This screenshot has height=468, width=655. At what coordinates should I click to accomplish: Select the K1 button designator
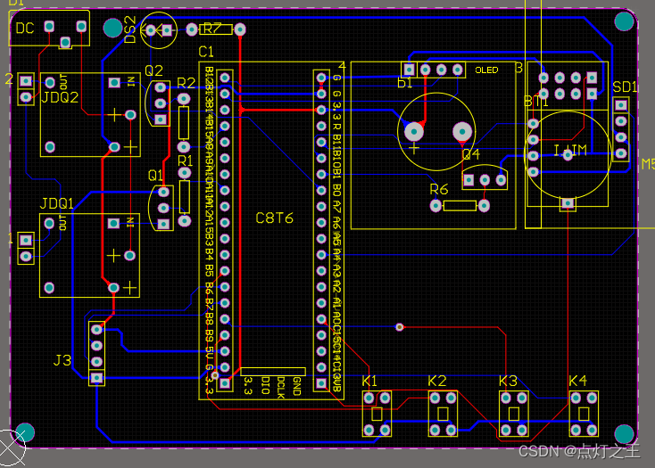[369, 381]
